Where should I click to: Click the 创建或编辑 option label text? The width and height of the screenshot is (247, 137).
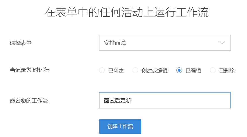click(x=154, y=71)
